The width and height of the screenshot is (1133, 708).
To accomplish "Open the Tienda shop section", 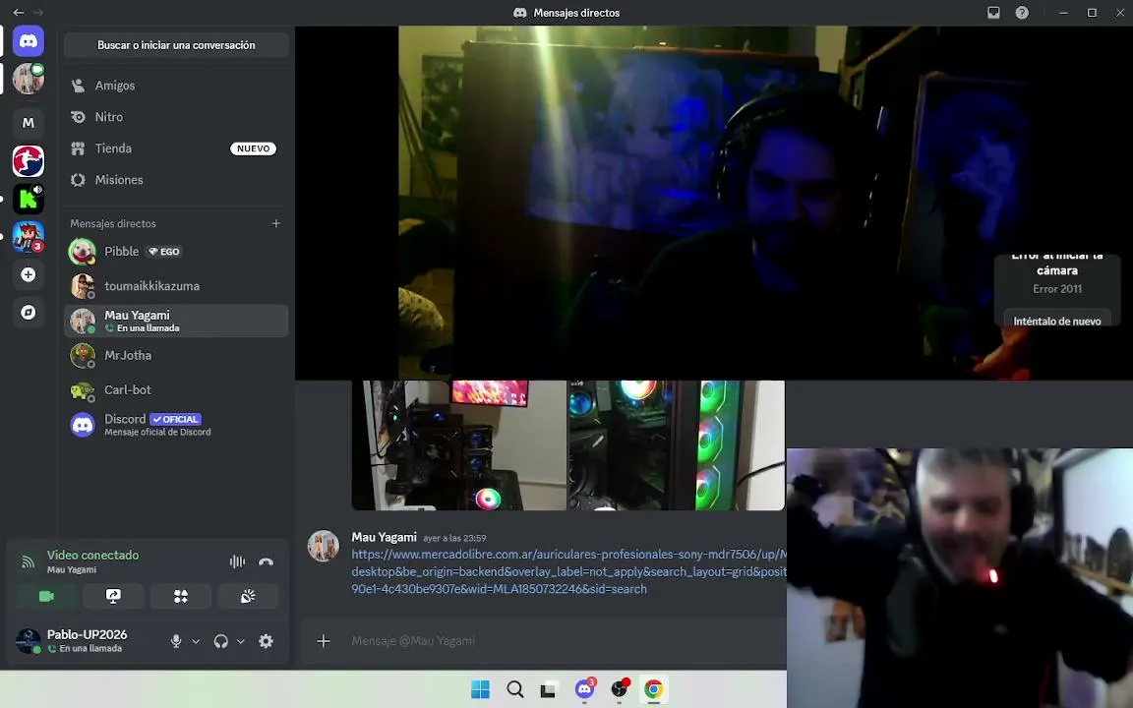I will tap(176, 148).
